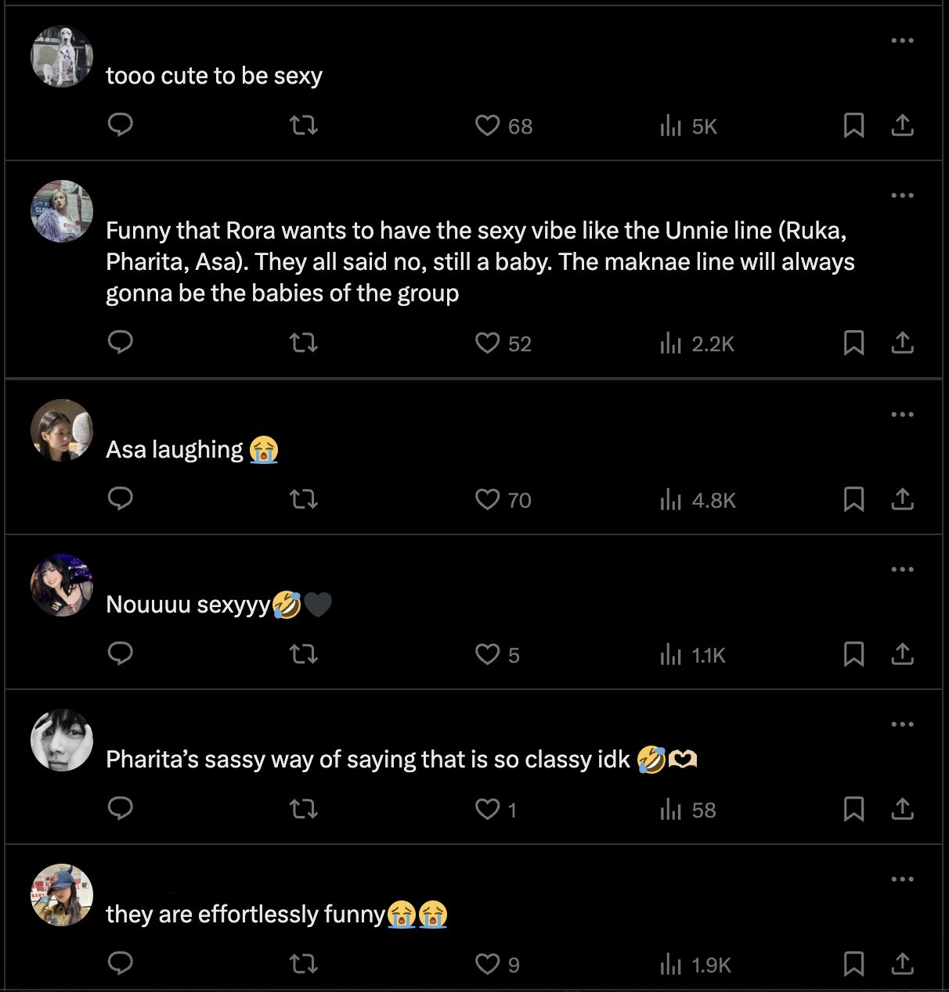This screenshot has width=949, height=992.
Task: Open the "Asa laughing" author's profile picture
Action: (62, 430)
